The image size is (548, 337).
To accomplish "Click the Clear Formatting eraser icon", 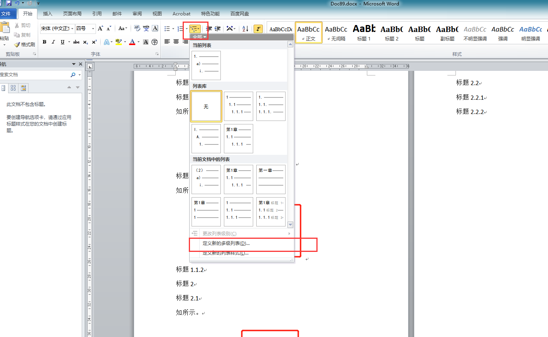I will [x=137, y=29].
